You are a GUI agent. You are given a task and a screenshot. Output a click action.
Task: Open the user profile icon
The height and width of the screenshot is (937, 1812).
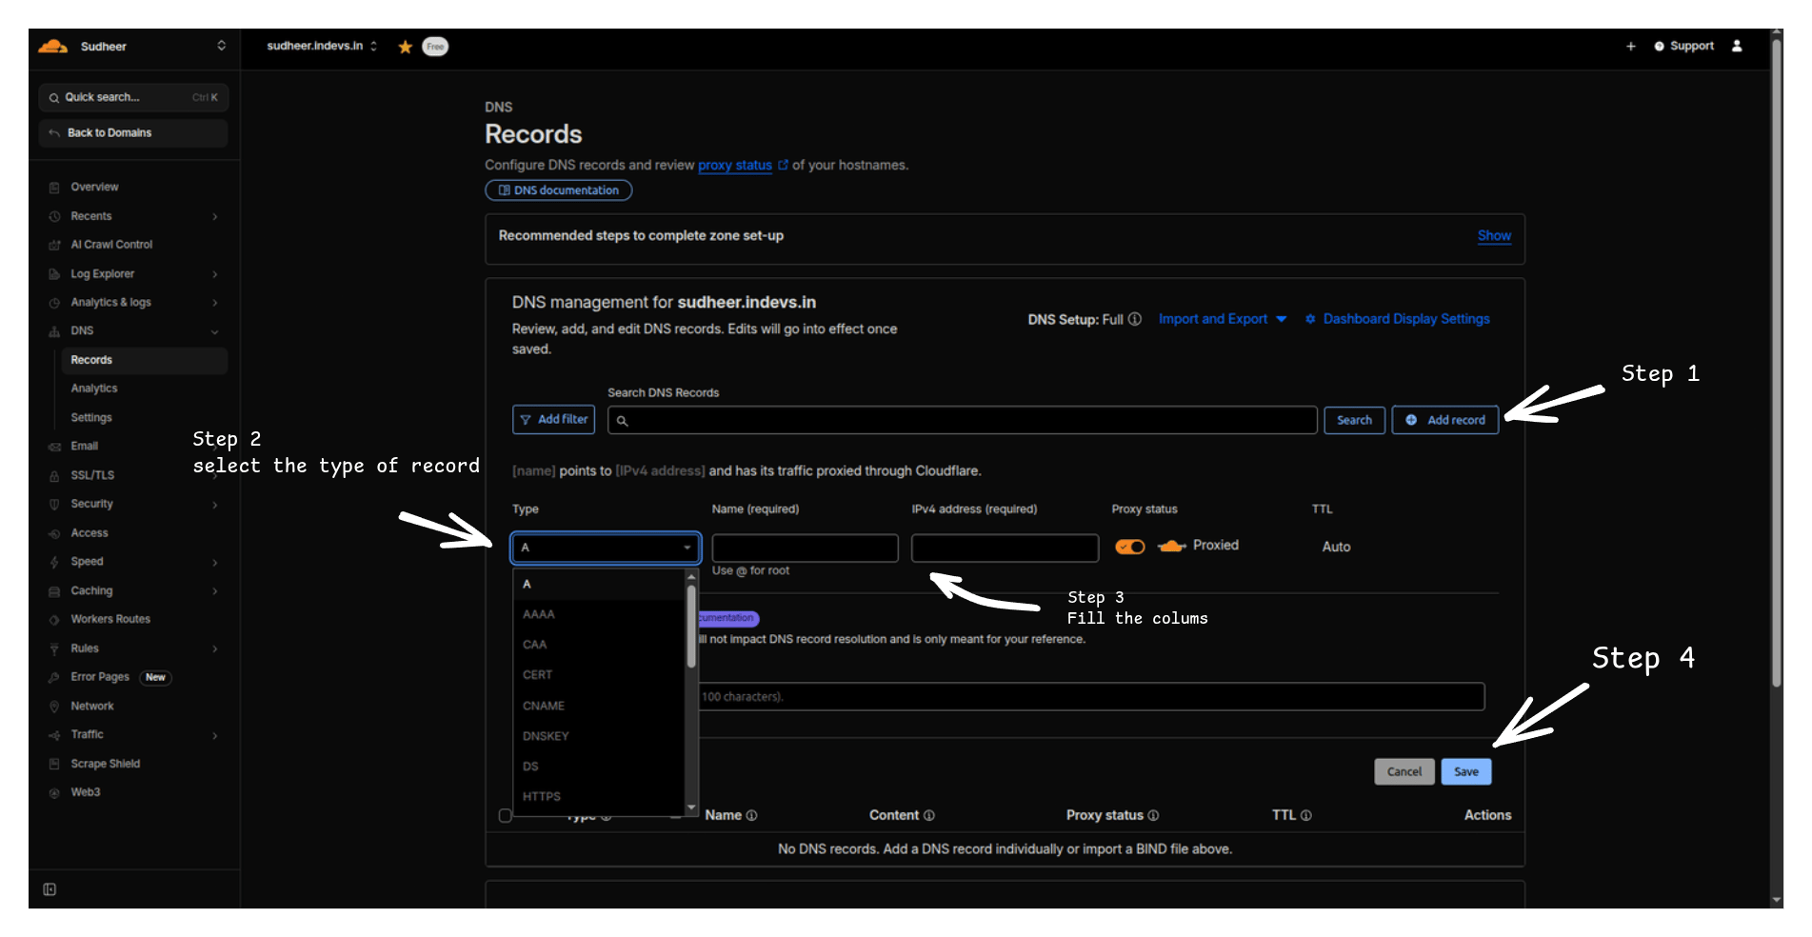pyautogui.click(x=1737, y=46)
